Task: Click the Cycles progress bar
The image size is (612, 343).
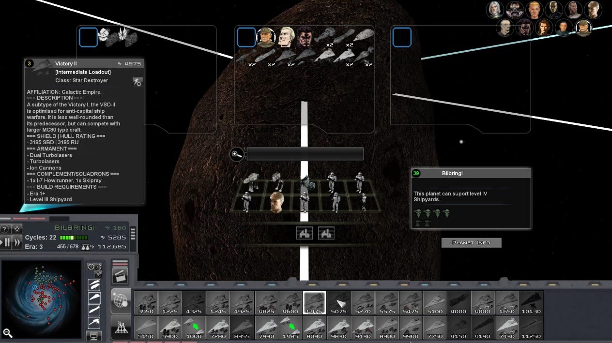Action: point(74,238)
